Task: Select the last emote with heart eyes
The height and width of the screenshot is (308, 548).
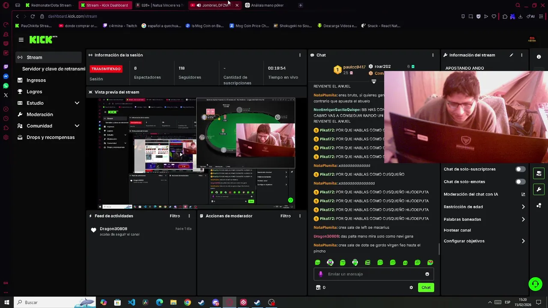Action: coord(430,262)
